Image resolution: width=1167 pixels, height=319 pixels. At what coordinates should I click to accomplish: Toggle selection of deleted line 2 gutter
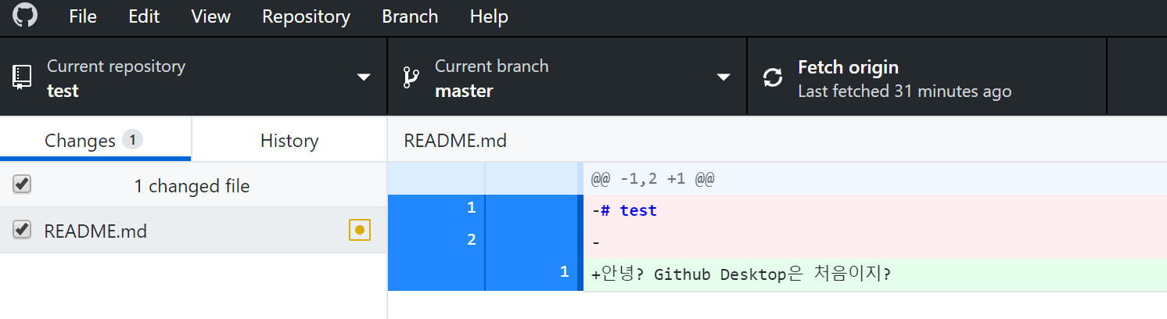click(485, 242)
